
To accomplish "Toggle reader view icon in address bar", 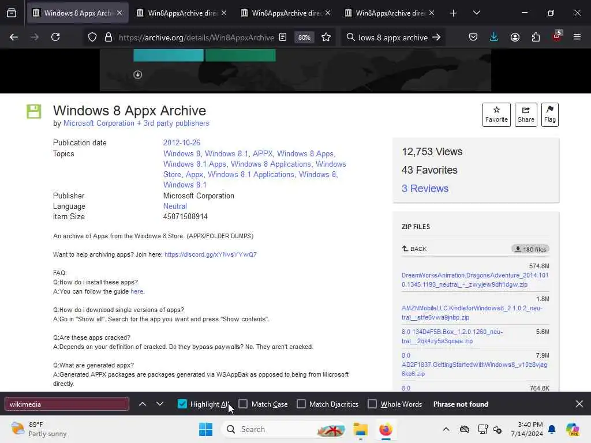I will (x=283, y=37).
